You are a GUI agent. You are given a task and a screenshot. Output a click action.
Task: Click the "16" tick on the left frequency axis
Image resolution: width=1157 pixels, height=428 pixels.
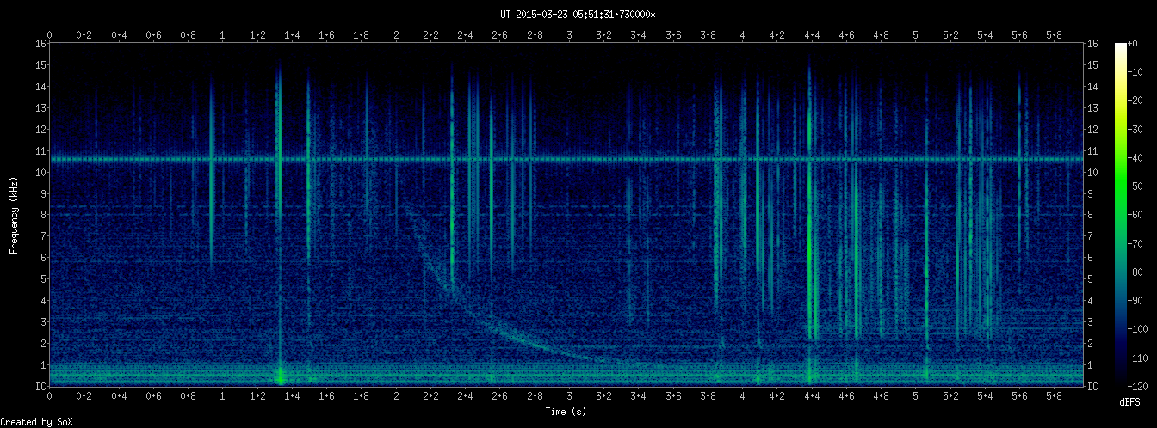pyautogui.click(x=40, y=43)
